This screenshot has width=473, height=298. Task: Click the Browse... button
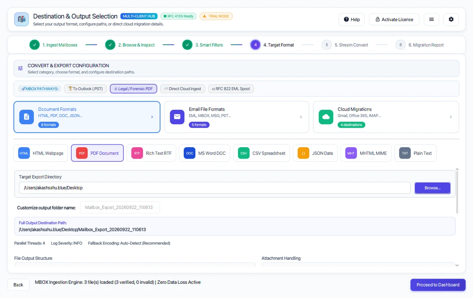coord(432,188)
